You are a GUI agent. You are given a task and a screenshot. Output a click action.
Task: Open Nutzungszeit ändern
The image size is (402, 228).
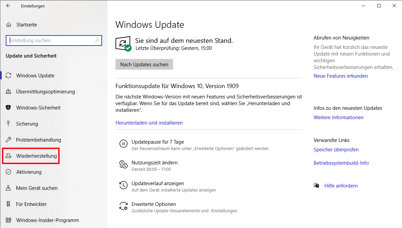tap(154, 163)
